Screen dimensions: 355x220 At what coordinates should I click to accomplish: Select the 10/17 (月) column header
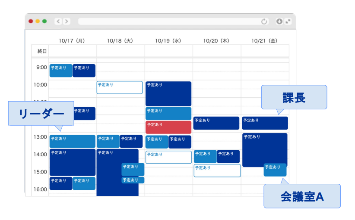[x=72, y=41]
